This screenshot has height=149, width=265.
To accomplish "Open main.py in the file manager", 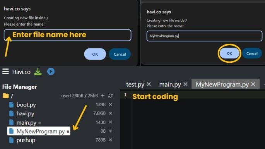I will click(x=26, y=122).
